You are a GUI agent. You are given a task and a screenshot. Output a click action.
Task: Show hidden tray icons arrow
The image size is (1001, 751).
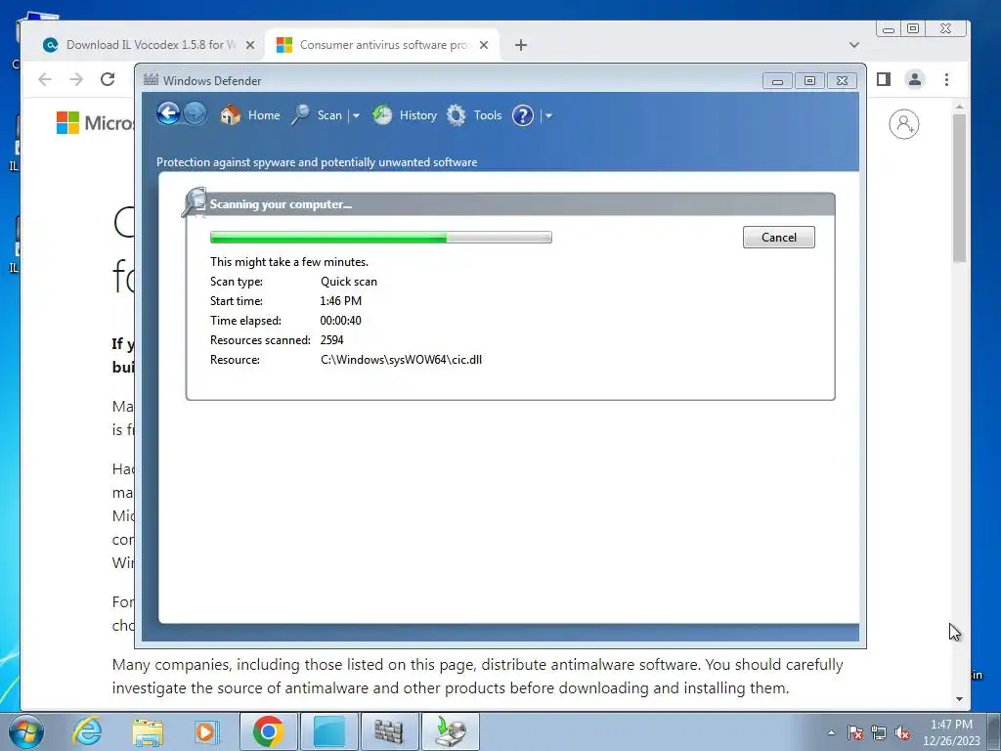pyautogui.click(x=831, y=732)
